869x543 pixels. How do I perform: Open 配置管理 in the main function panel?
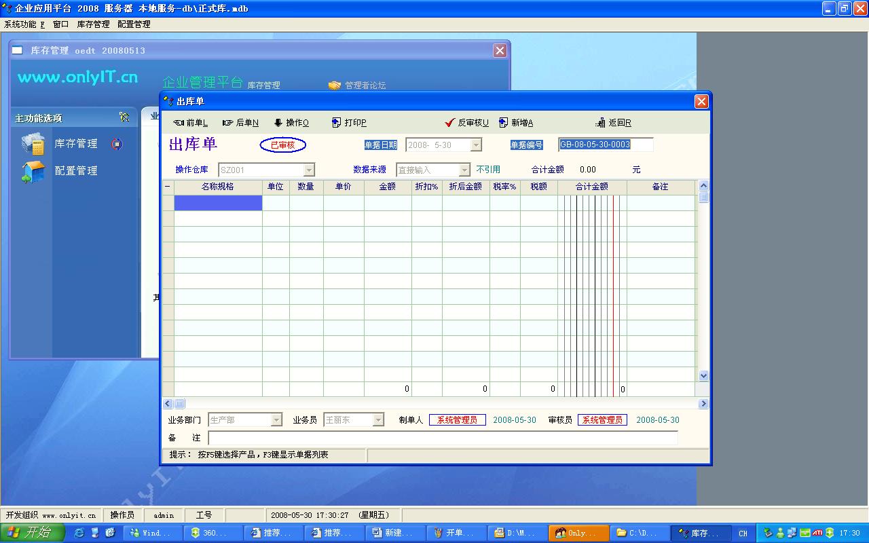click(75, 171)
